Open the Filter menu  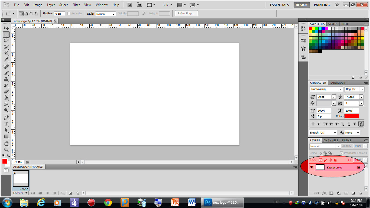(x=76, y=5)
